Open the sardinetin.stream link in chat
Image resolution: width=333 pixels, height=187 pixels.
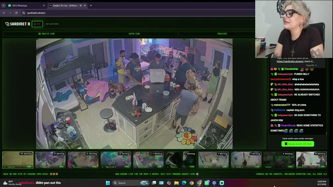tap(290, 62)
